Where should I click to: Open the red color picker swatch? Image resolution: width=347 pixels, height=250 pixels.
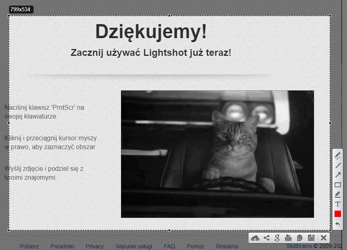pos(338,214)
